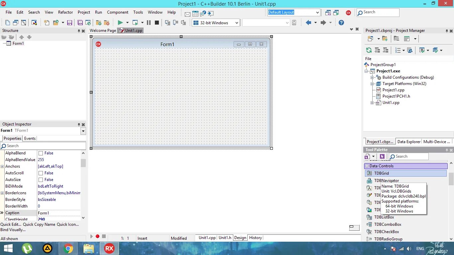Collapse the Data Controls category
This screenshot has width=454, height=255.
(x=367, y=166)
